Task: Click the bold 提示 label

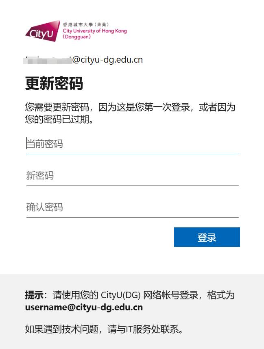Action: (x=34, y=295)
